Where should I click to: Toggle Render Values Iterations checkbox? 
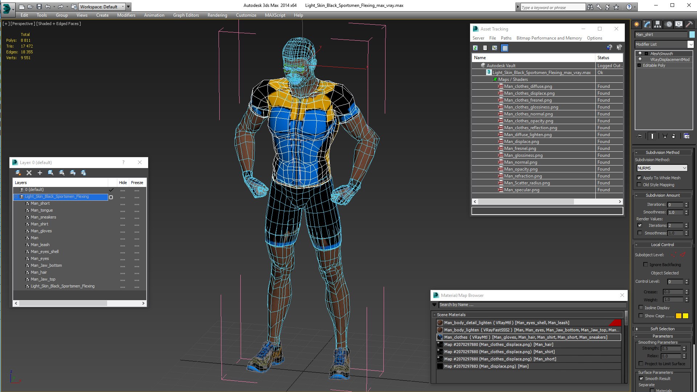[x=640, y=225]
